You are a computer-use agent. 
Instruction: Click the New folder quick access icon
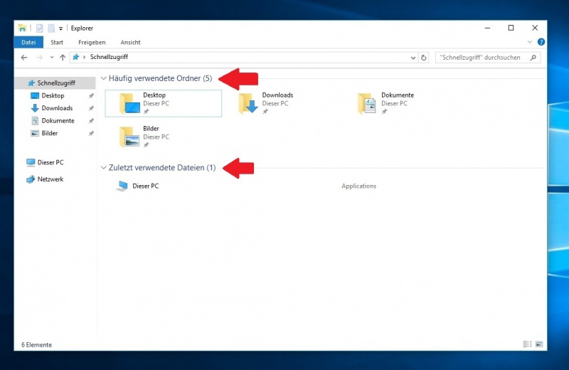51,28
